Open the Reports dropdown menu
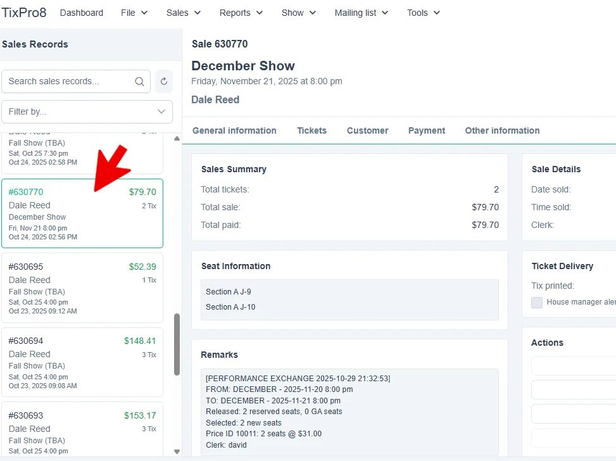The image size is (616, 461). [x=241, y=13]
